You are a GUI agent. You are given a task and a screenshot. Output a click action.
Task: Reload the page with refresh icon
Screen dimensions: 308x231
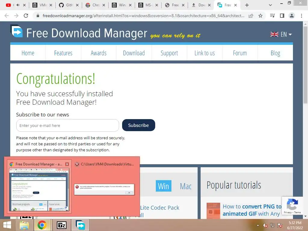pos(26,16)
